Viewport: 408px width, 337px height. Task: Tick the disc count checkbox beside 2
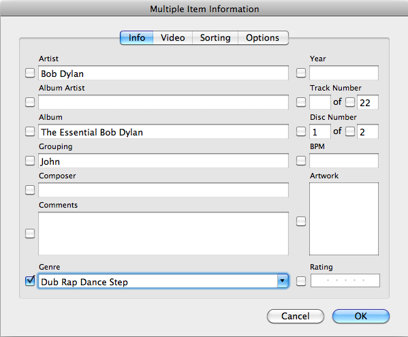click(x=350, y=131)
